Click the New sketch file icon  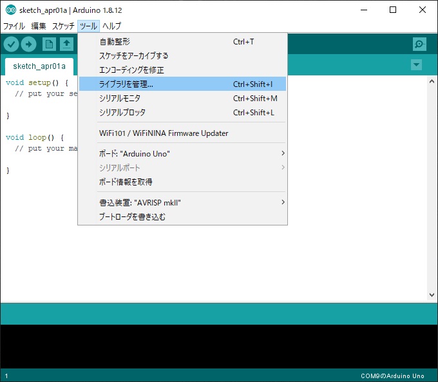49,44
